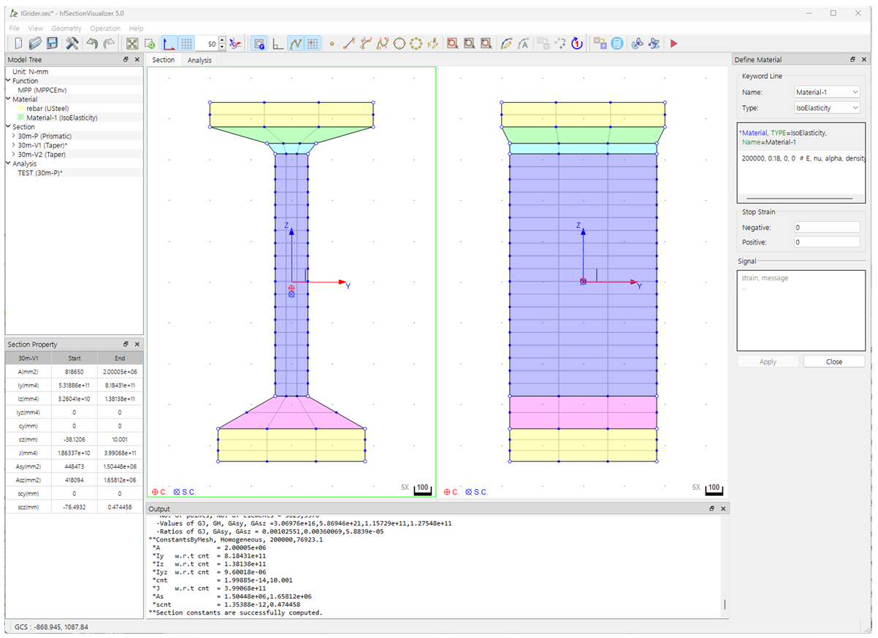Click the generate mesh icon
This screenshot has height=638, width=878.
click(600, 44)
